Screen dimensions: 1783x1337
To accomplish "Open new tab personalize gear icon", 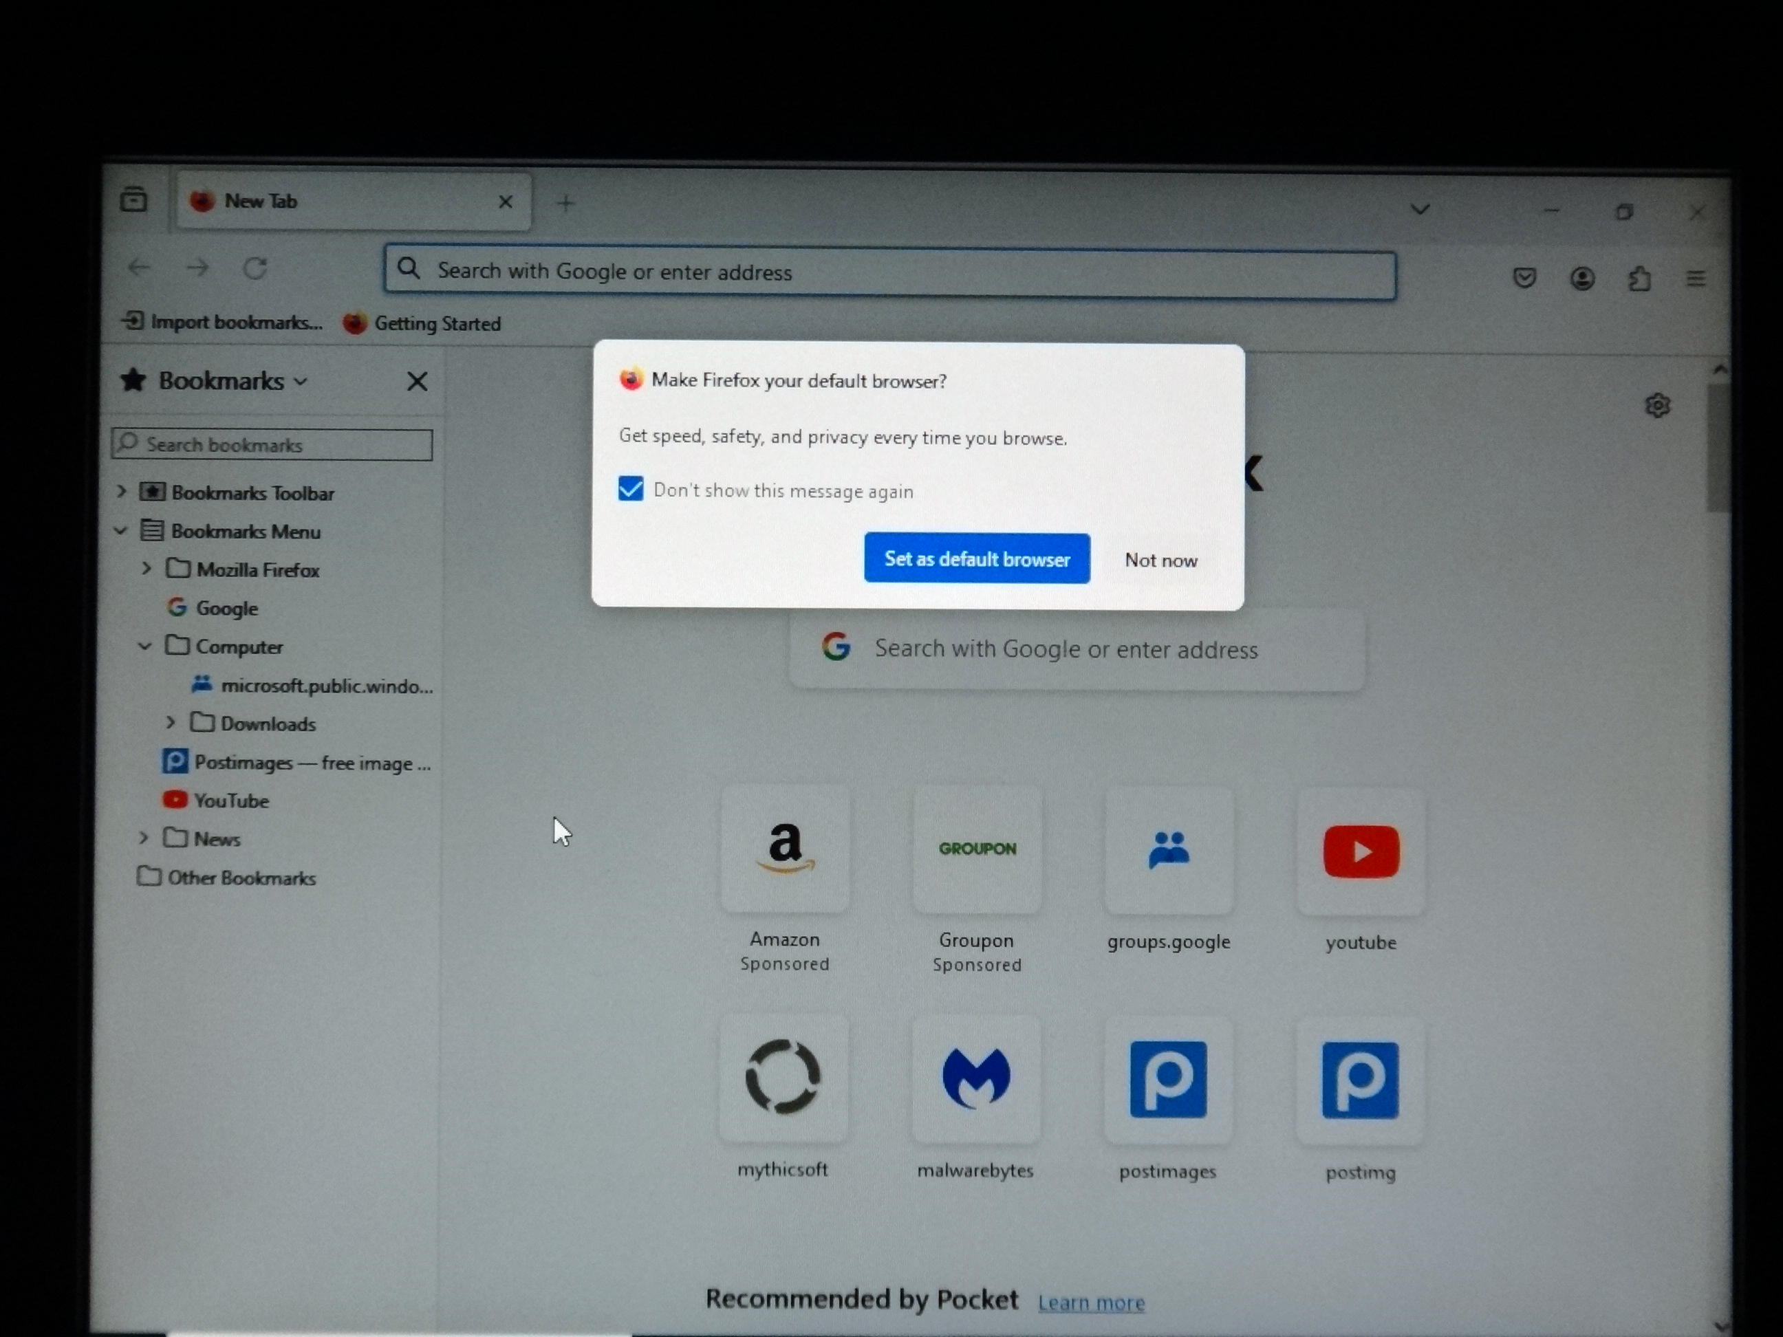I will [1657, 405].
